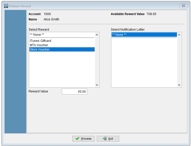
Task: Click the power icon in title bar
Action: [x=6, y=6]
